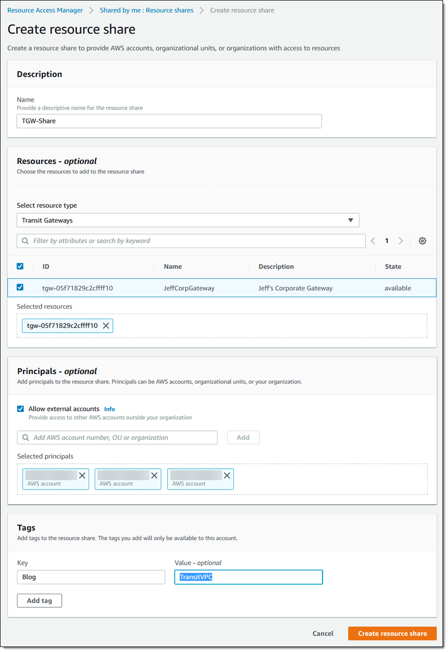Remove the third selected AWS account principal

[x=227, y=476]
